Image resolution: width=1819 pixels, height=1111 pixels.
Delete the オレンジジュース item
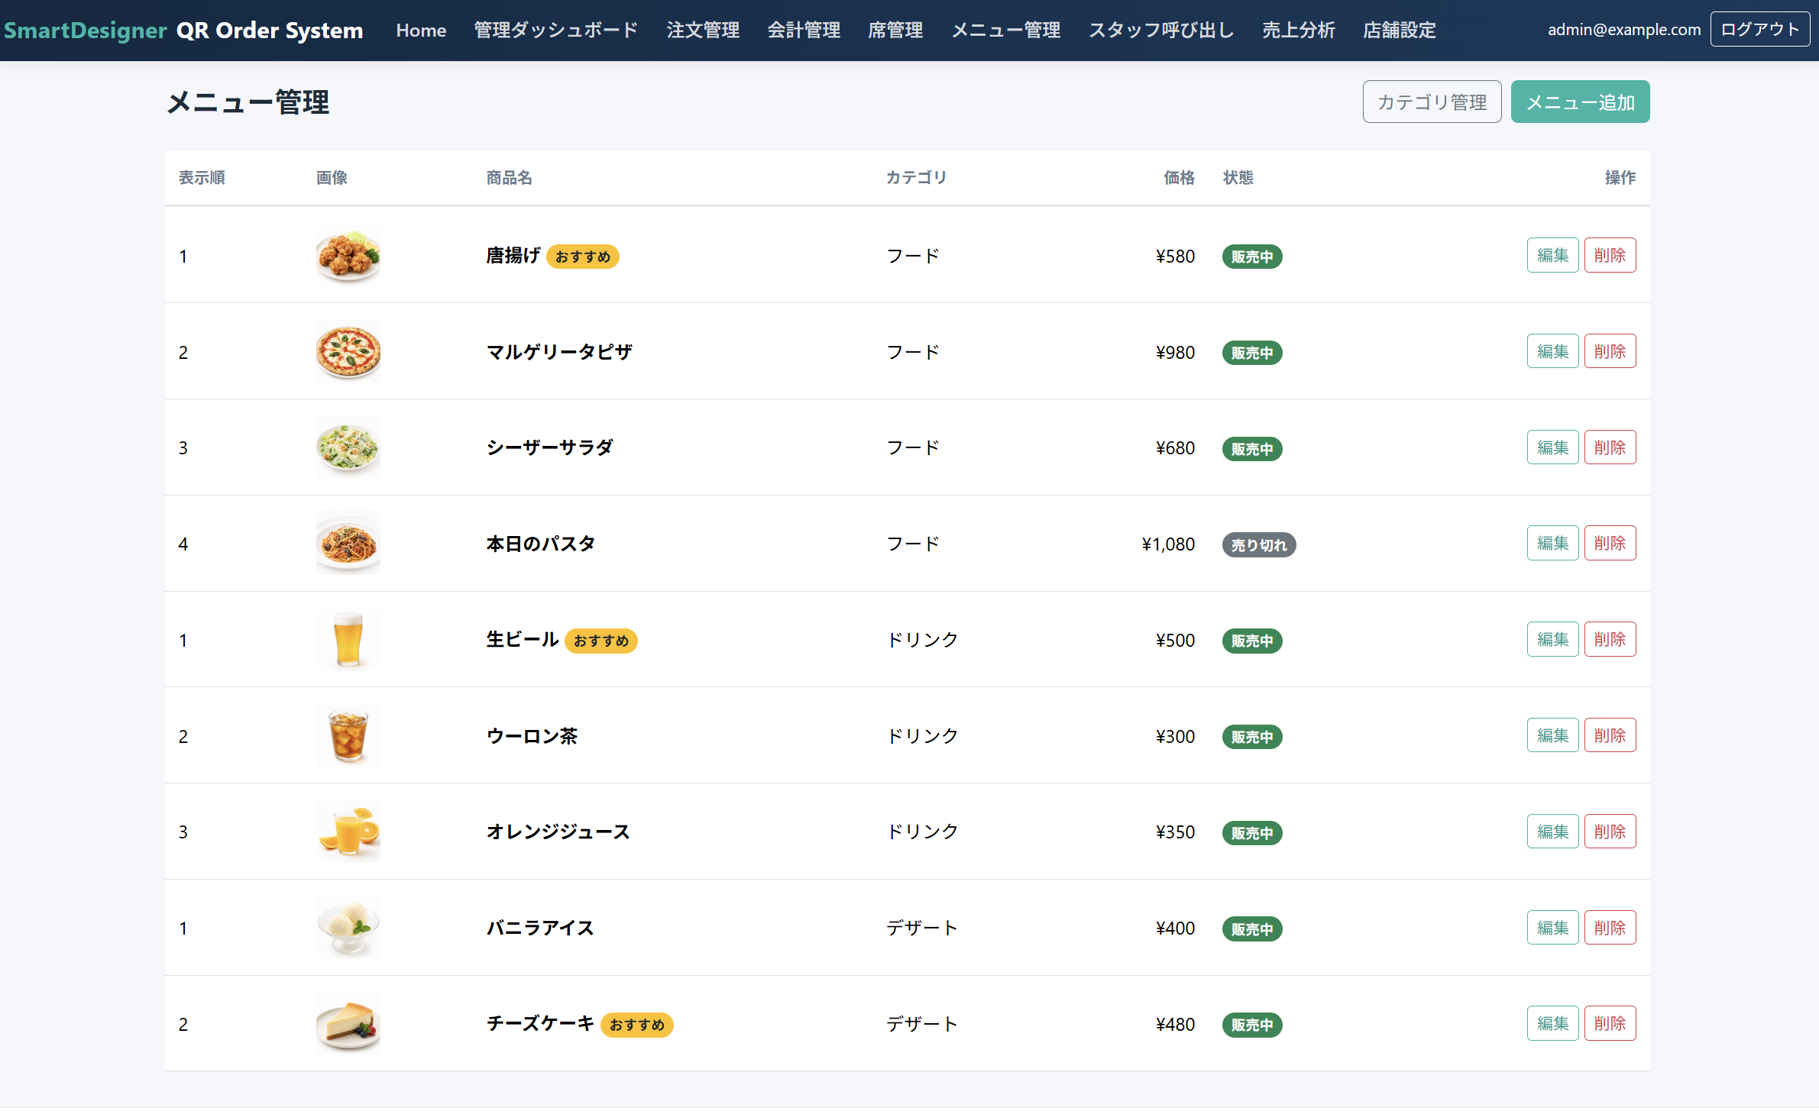pos(1610,832)
